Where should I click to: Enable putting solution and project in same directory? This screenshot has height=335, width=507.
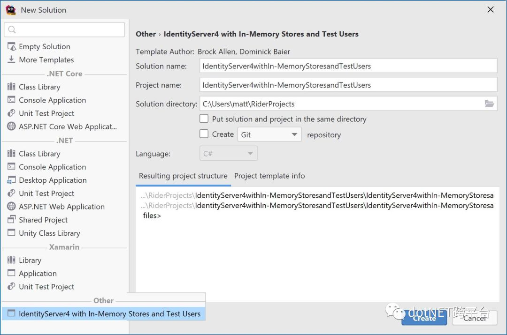204,119
